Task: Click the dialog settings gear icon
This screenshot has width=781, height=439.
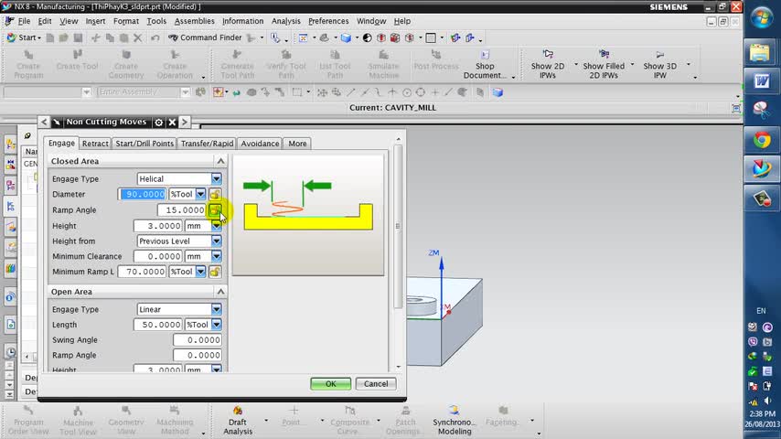Action: [159, 122]
